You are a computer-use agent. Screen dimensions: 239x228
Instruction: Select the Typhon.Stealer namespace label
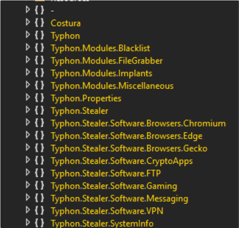(x=79, y=111)
